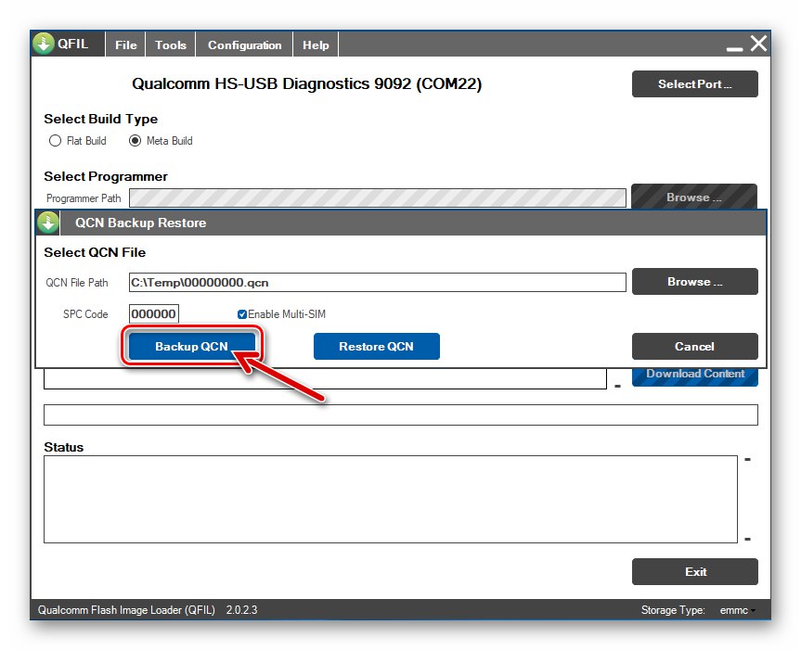Image resolution: width=801 pixels, height=650 pixels.
Task: Click the QCN File Path input field
Action: pyautogui.click(x=378, y=282)
